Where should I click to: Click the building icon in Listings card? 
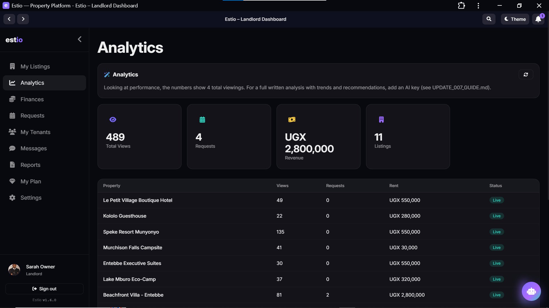(x=381, y=119)
